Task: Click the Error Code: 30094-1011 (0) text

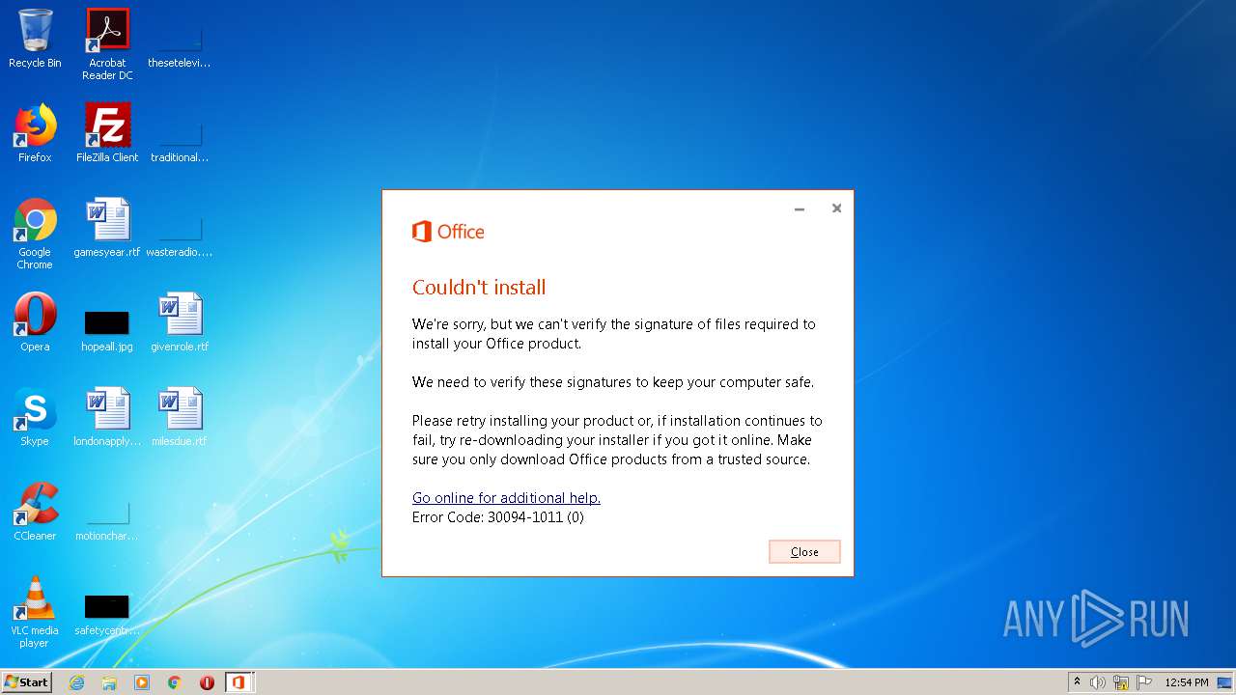Action: point(498,517)
